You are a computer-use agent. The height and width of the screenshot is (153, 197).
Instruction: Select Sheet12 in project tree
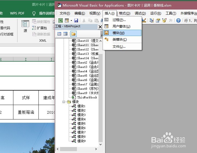pyautogui.click(x=85, y=49)
